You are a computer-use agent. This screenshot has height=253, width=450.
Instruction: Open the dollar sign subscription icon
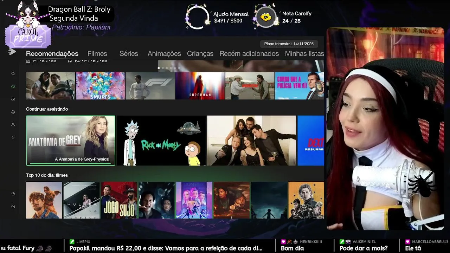point(13,137)
